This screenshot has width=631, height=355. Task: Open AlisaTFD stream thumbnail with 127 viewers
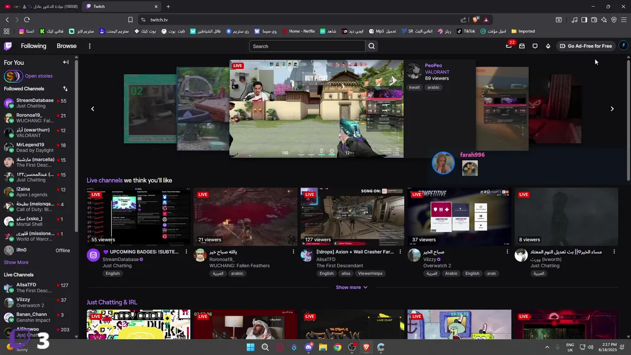coord(352,216)
